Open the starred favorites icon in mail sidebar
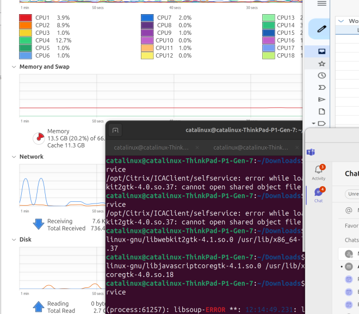 321,64
